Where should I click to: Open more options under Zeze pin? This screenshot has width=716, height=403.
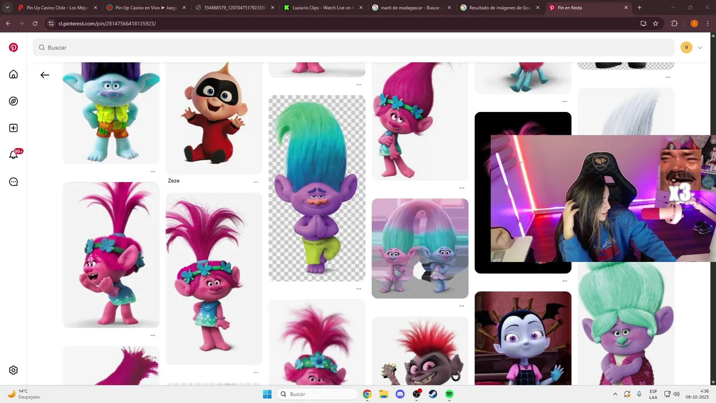coord(256,182)
